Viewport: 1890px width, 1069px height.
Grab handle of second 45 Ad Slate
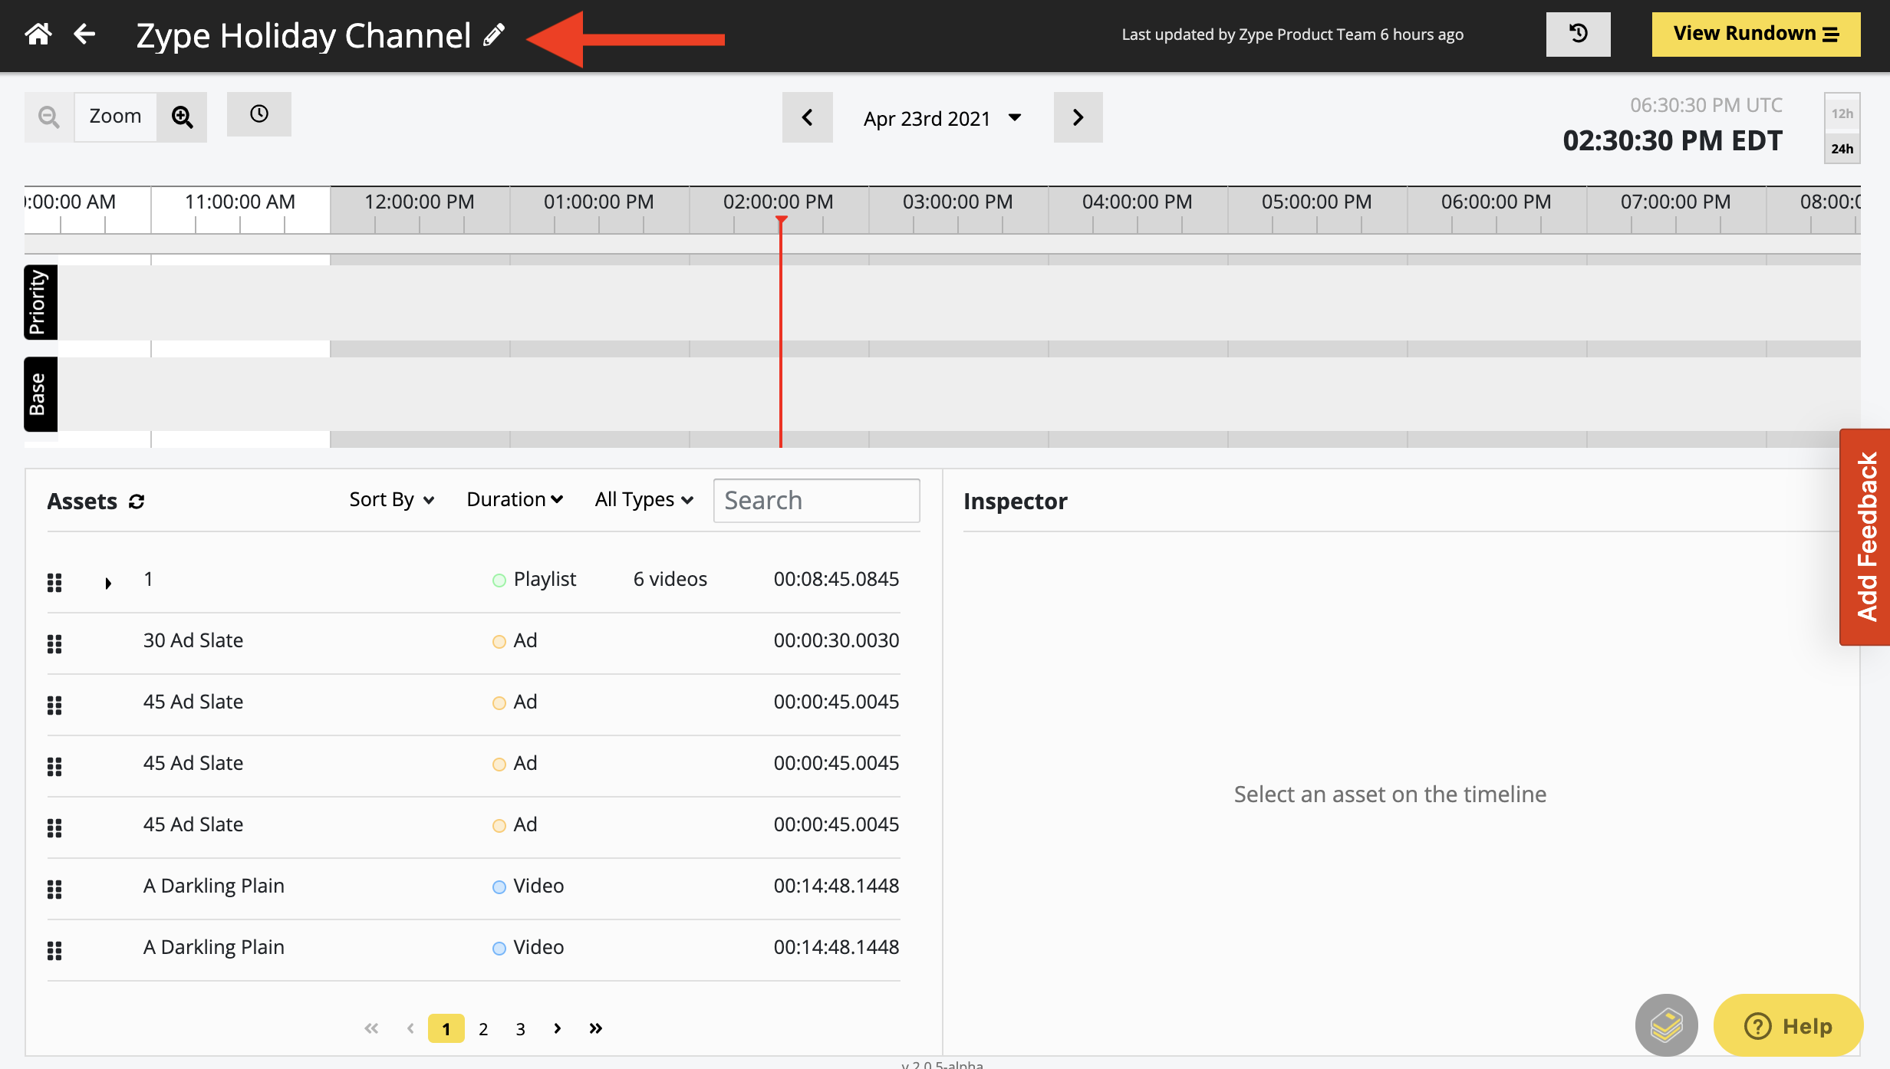click(54, 767)
